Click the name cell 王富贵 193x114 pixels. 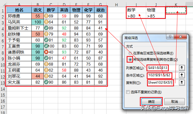(x=19, y=46)
